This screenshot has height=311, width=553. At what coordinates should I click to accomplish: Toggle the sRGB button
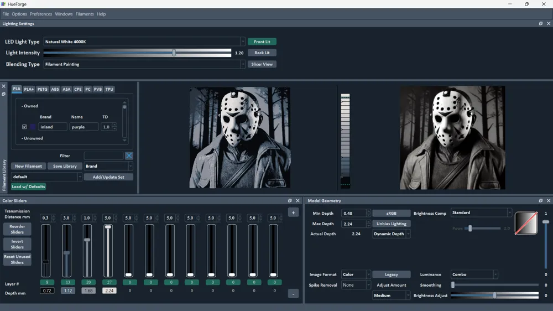click(392, 213)
